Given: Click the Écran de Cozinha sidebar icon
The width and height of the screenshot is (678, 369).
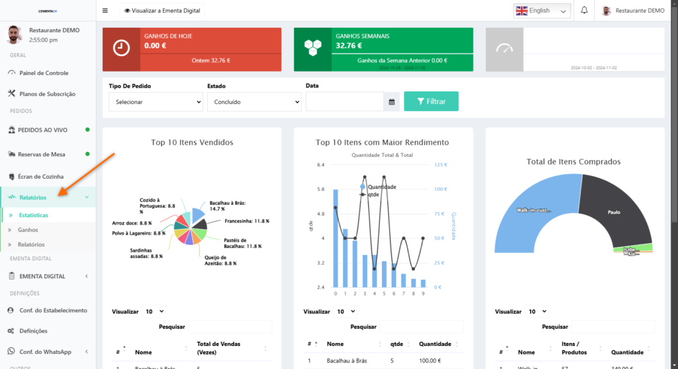Looking at the screenshot, I should tap(11, 176).
